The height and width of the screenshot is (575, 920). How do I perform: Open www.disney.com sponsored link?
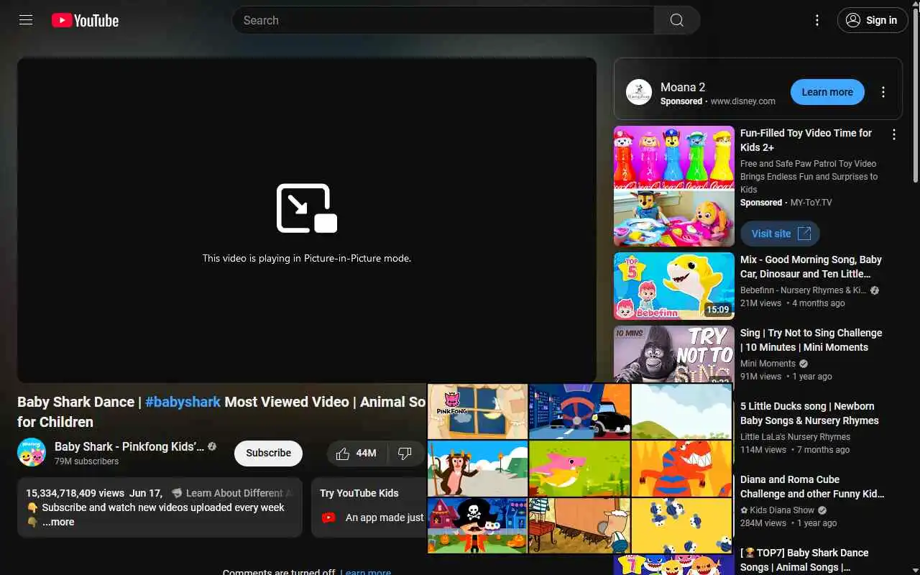(x=743, y=101)
